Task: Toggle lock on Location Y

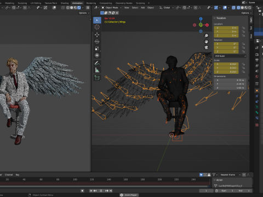Action: click(x=243, y=32)
